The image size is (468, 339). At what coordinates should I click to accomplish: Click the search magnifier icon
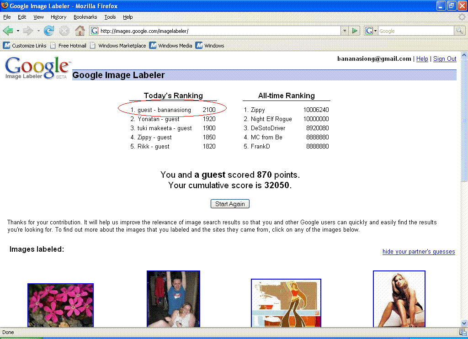click(x=459, y=31)
